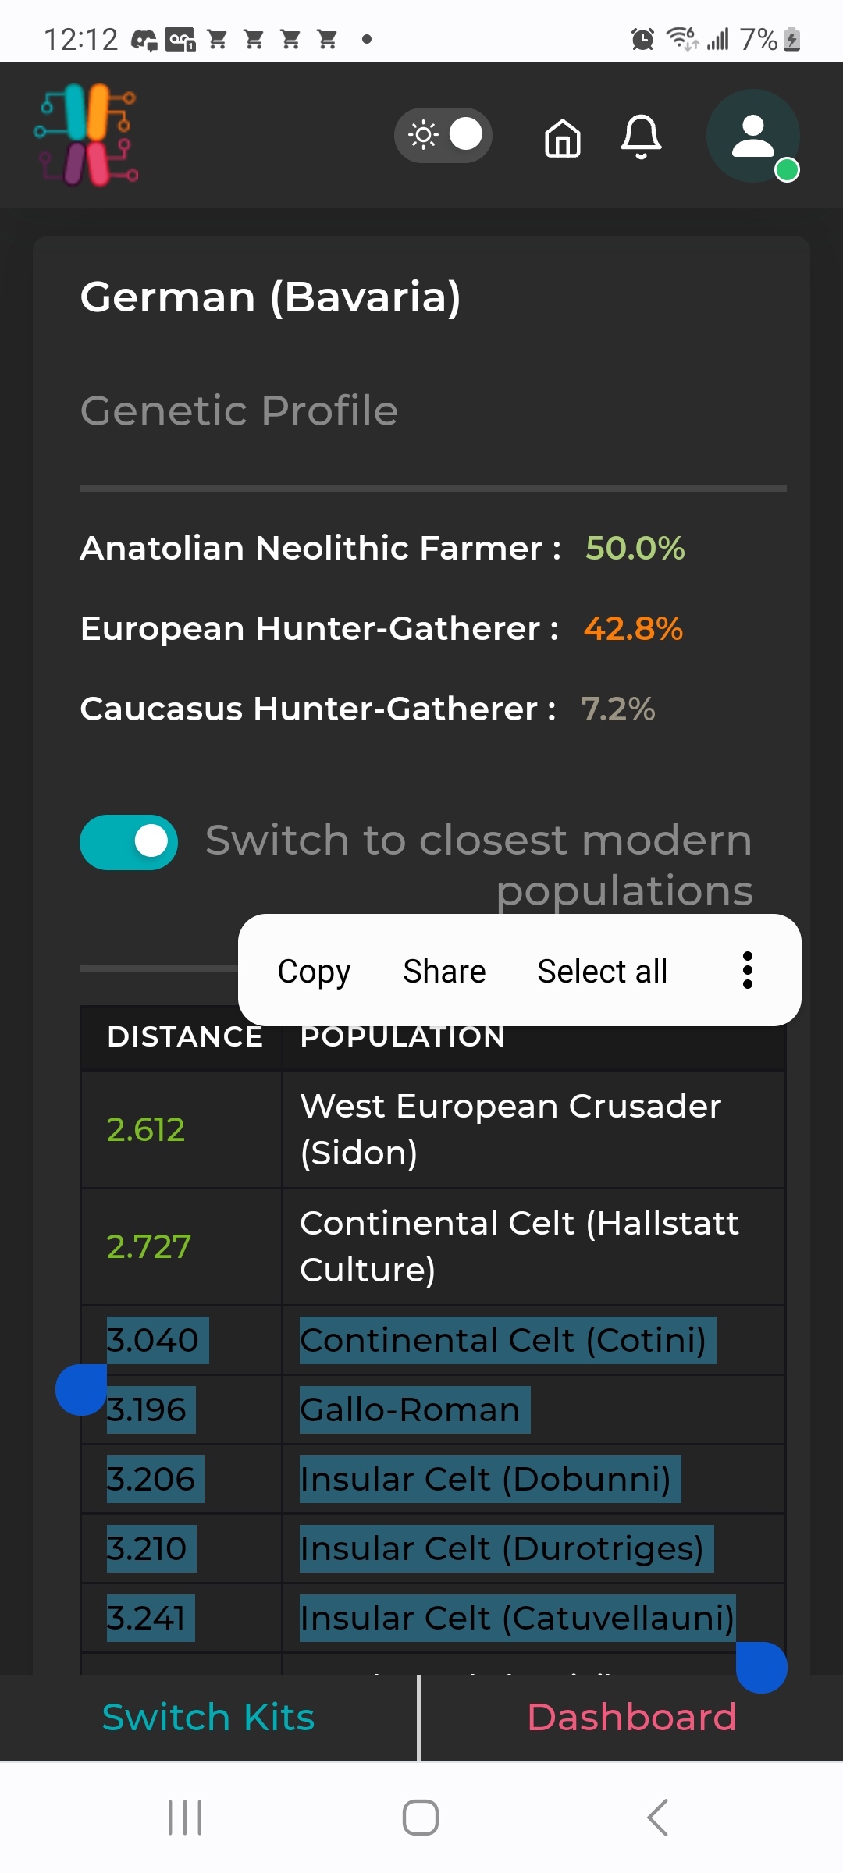Image resolution: width=843 pixels, height=1873 pixels.
Task: Choose Select all in the popup
Action: [602, 971]
